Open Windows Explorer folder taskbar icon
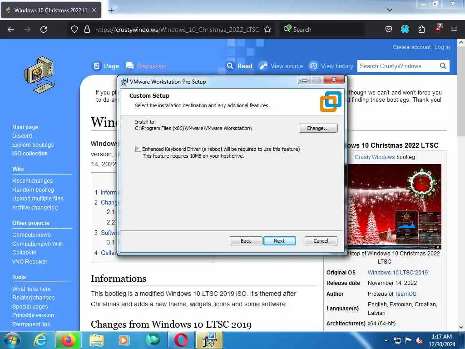The height and width of the screenshot is (349, 465). [97, 340]
